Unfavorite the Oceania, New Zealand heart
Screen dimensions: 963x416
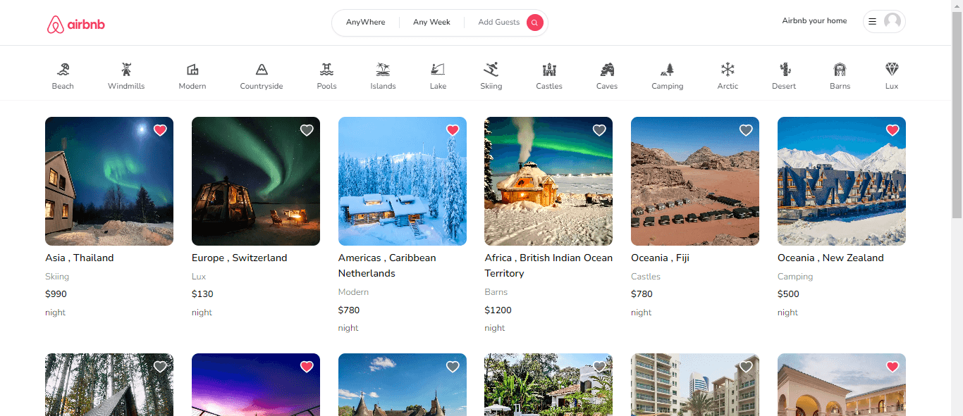coord(893,130)
